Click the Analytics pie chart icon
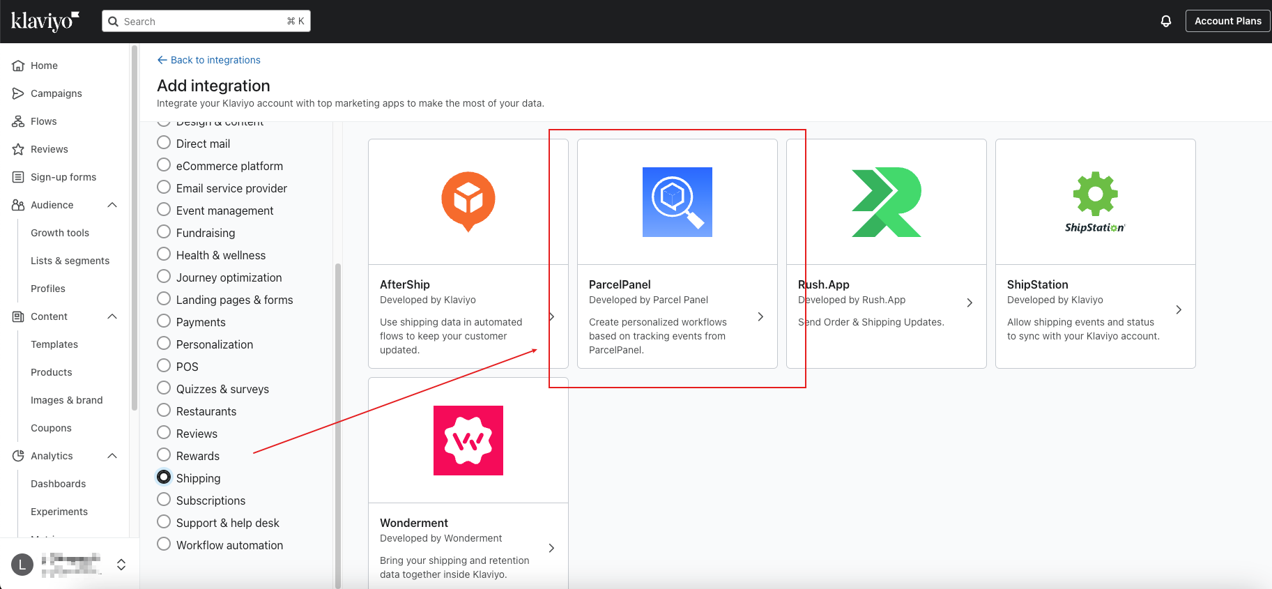Image resolution: width=1272 pixels, height=589 pixels. pos(18,456)
